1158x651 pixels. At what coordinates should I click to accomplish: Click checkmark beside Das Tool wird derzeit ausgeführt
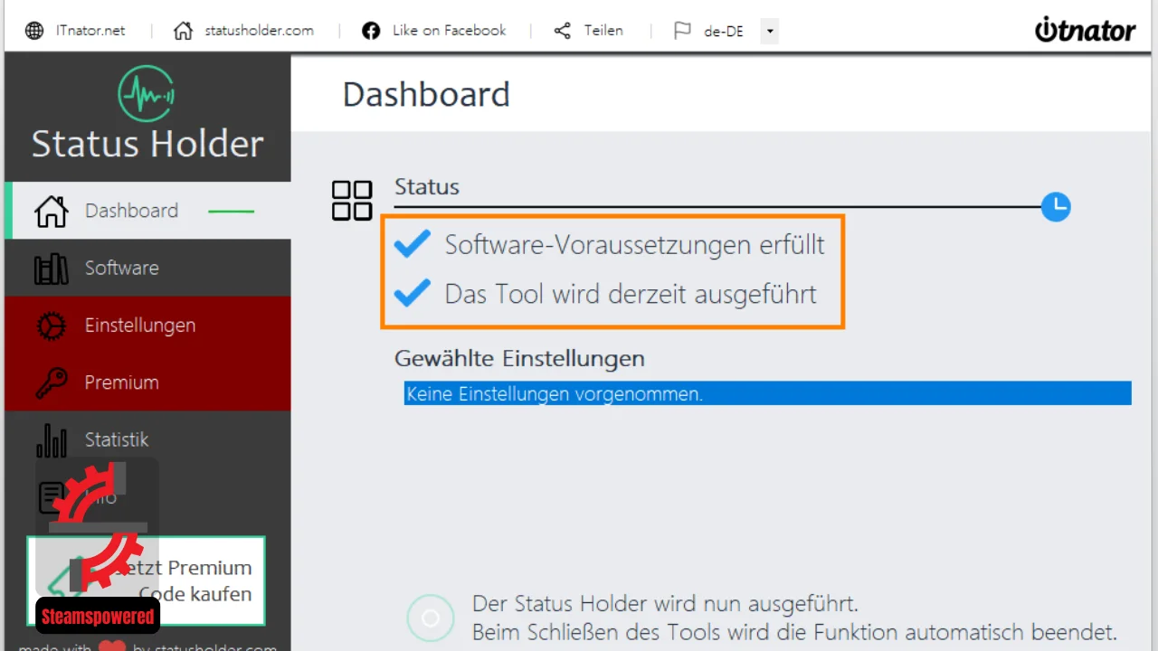pyautogui.click(x=413, y=293)
